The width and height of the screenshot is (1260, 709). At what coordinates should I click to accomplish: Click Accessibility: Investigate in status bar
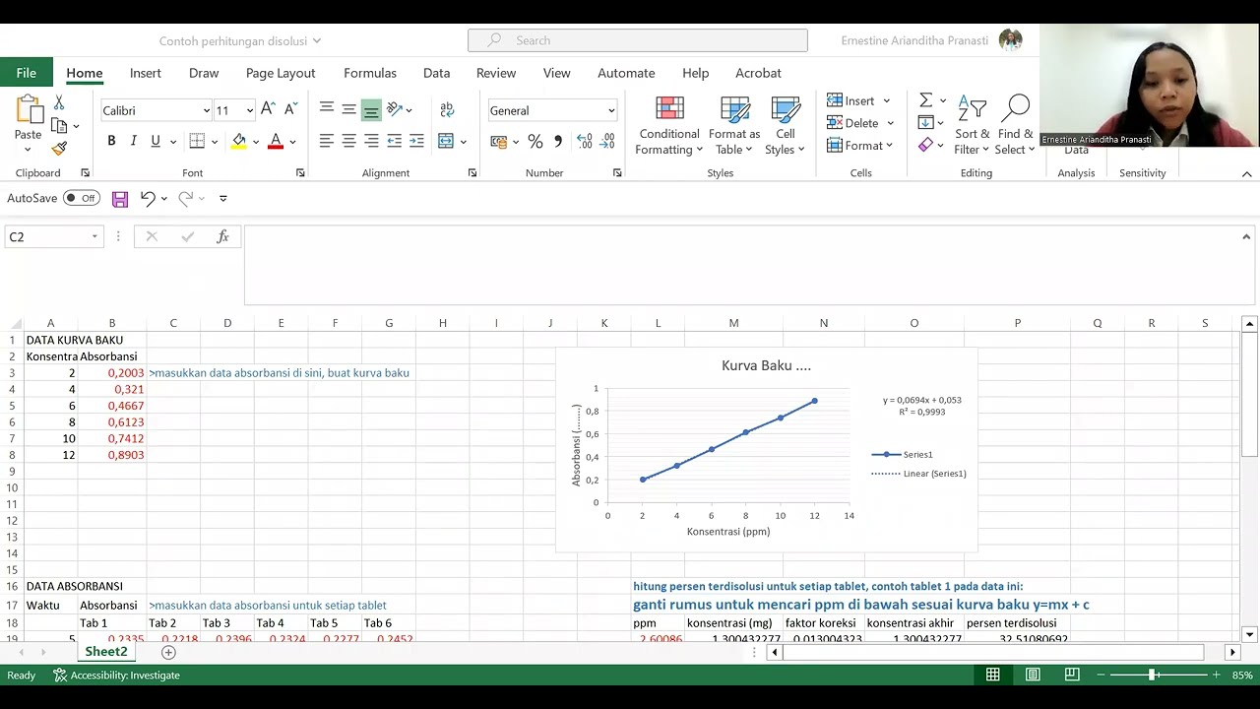tap(116, 676)
